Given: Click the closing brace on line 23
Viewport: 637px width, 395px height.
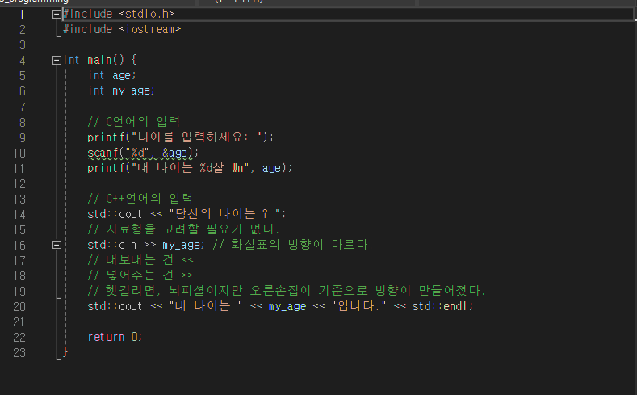Looking at the screenshot, I should (x=65, y=352).
